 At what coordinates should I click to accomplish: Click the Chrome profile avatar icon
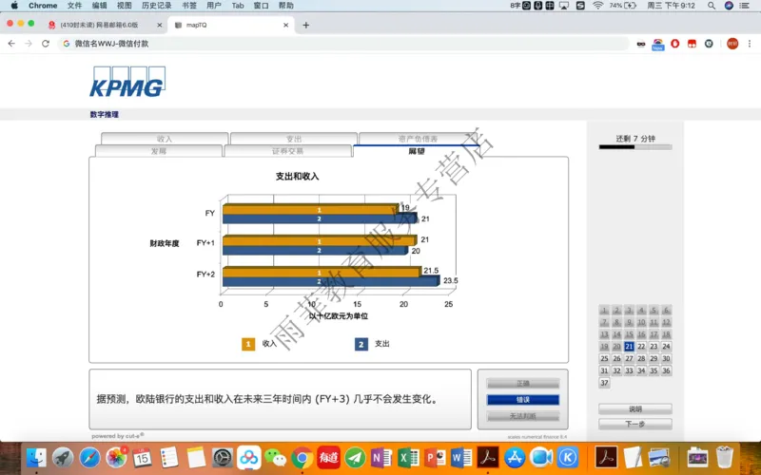[x=732, y=44]
